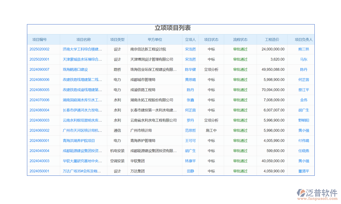Sort by 工程造价 column header

click(272, 40)
